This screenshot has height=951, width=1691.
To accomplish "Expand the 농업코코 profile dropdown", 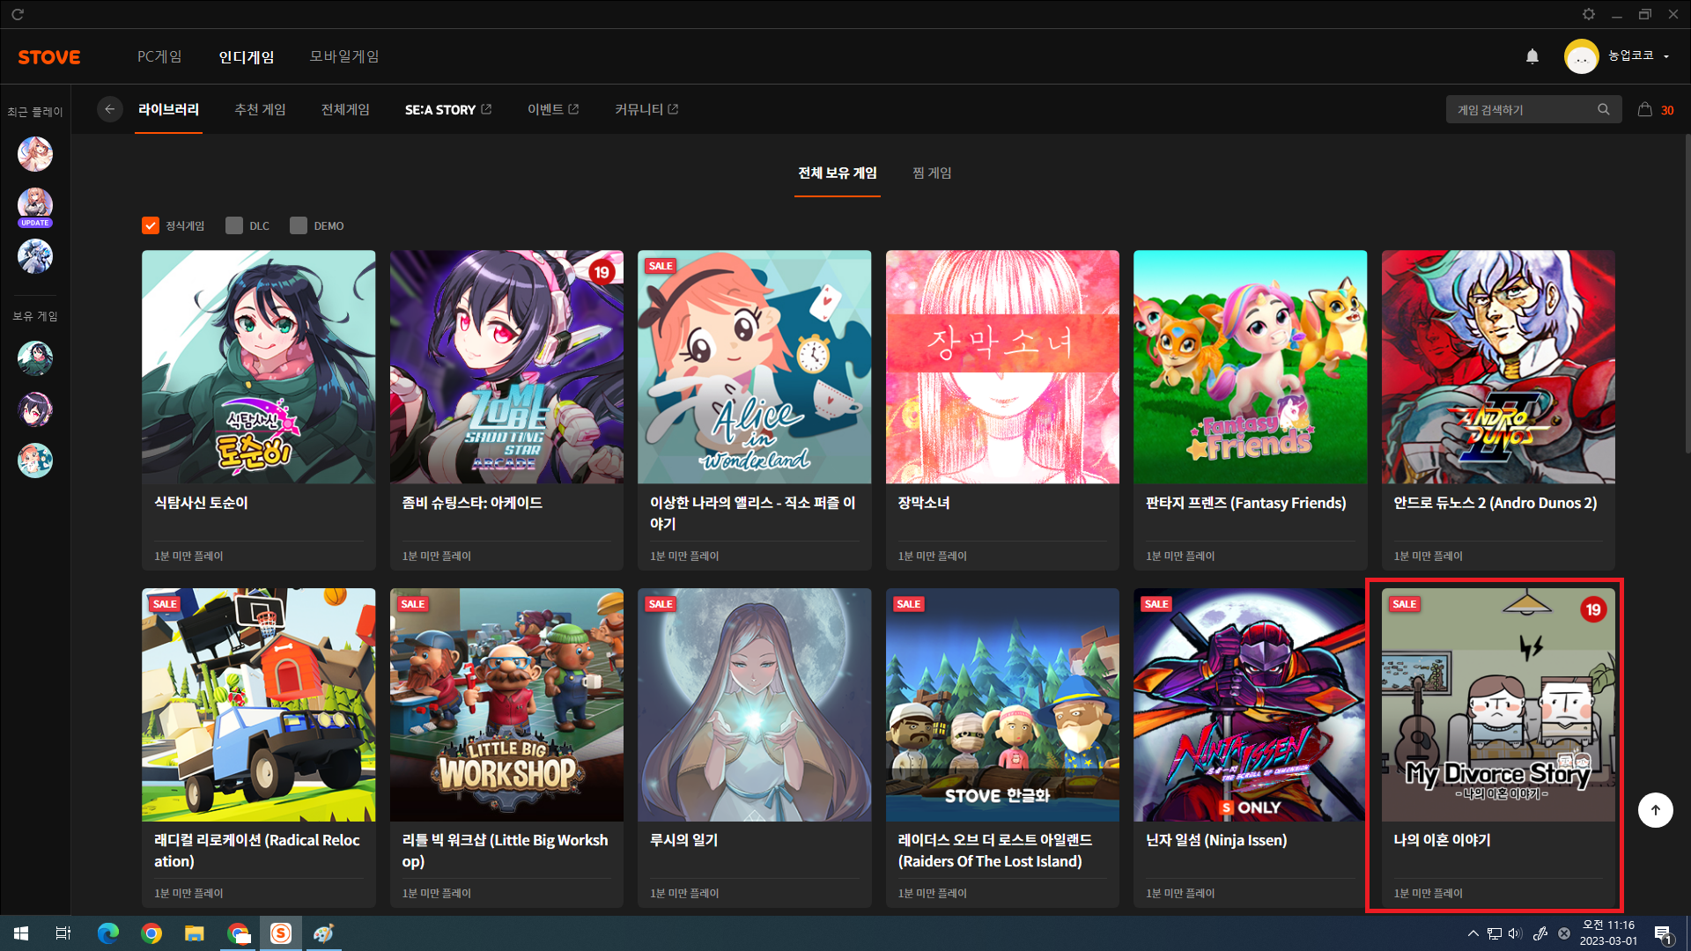I will 1665,56.
